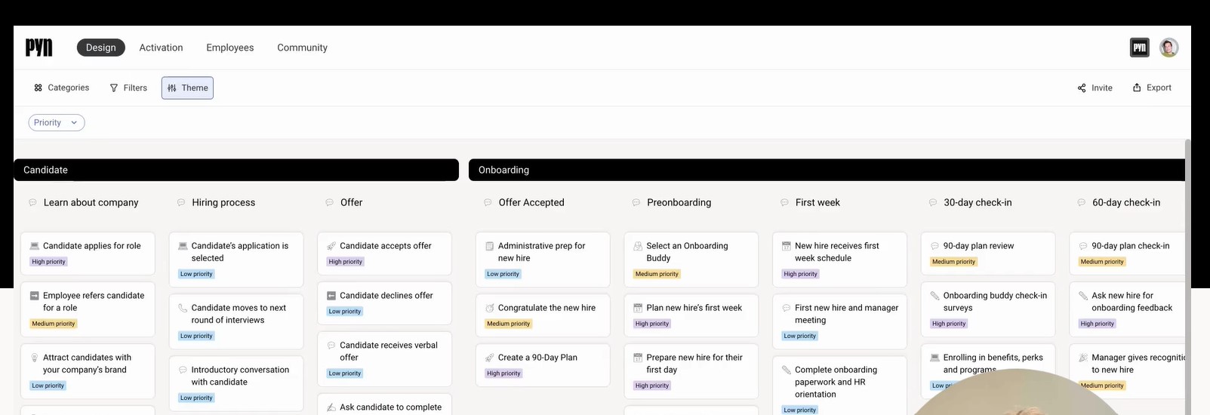Click the Onboarding section header bar

click(x=827, y=170)
